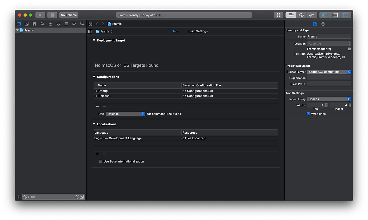The width and height of the screenshot is (368, 220).
Task: Open the Find navigator magnifying glass
Action: [x=42, y=24]
